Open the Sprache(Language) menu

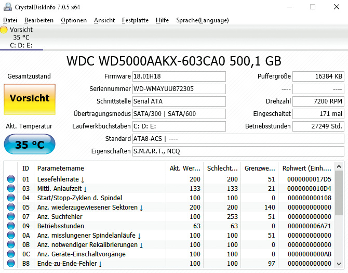(x=203, y=20)
